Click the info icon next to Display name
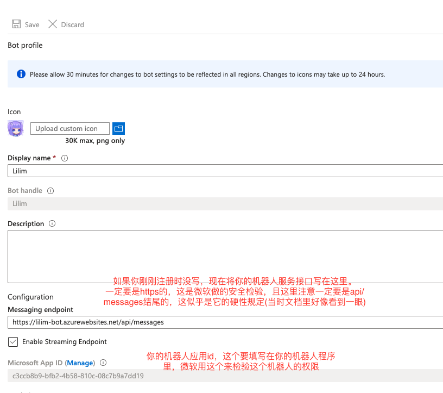The height and width of the screenshot is (393, 443). click(x=65, y=158)
